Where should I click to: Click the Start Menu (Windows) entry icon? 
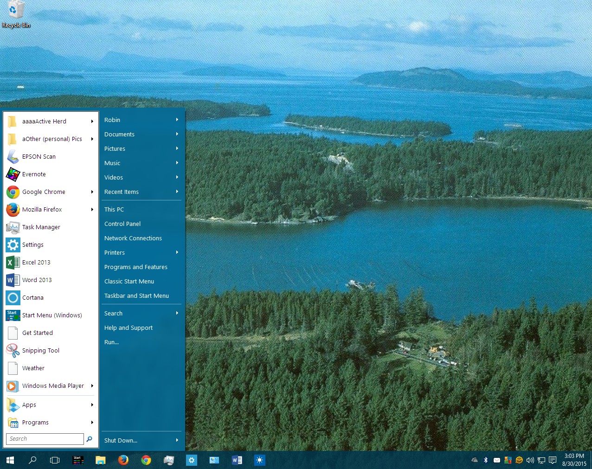point(13,315)
